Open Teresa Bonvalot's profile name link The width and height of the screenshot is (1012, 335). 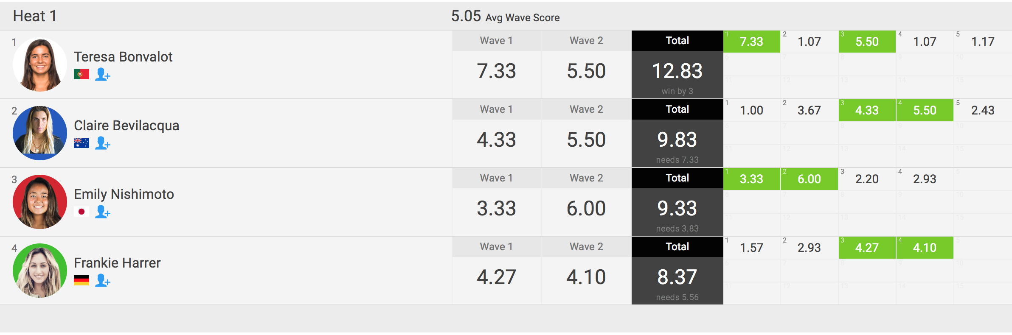click(123, 57)
